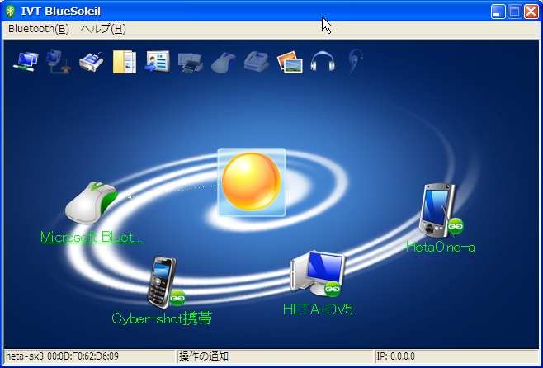
Task: Close the IVT BlueSoleil window
Action: click(531, 12)
